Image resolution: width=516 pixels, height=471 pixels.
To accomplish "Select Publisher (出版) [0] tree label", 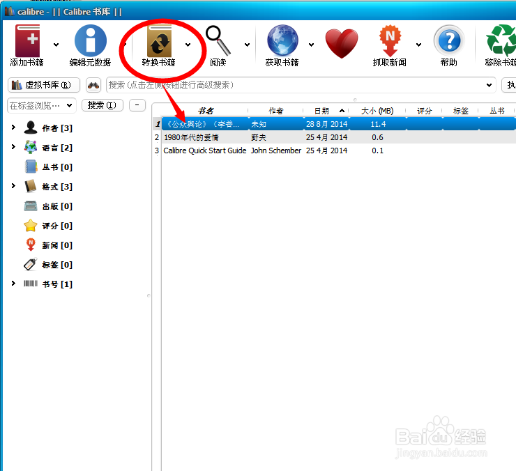I will pyautogui.click(x=57, y=206).
